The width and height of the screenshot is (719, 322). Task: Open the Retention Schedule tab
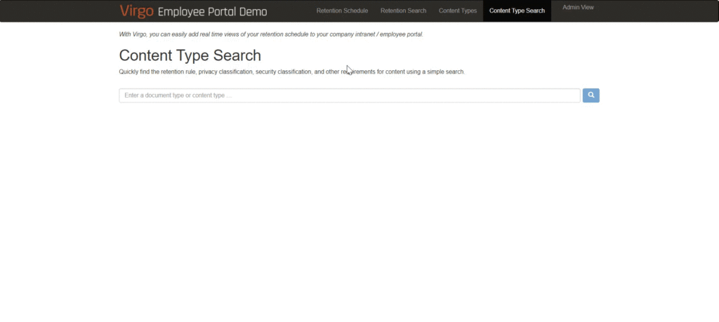342,11
